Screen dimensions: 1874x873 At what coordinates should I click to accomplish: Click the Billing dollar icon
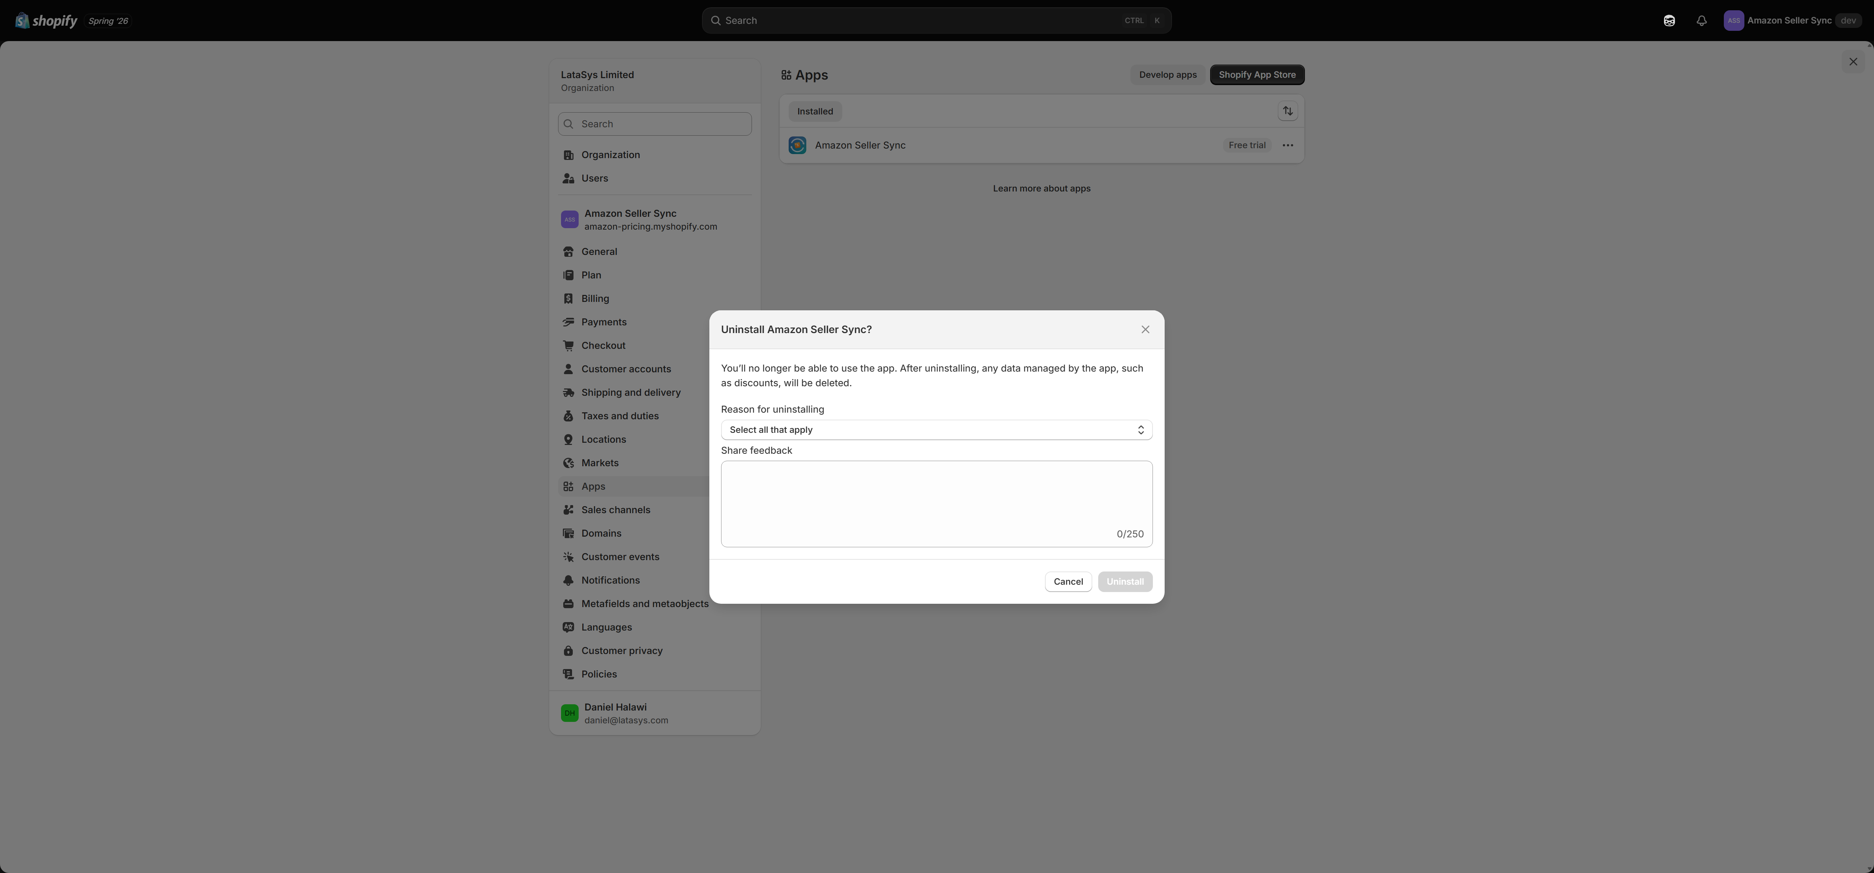(568, 299)
